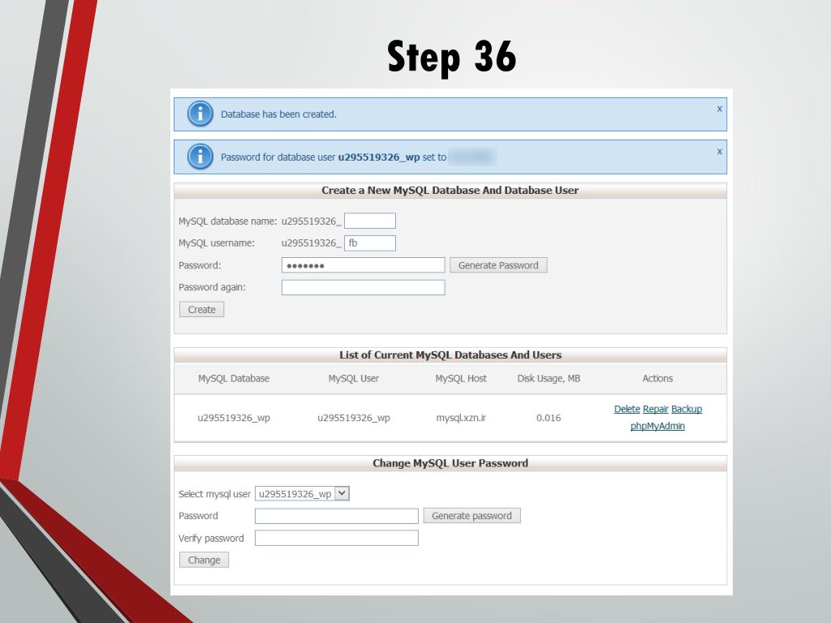The width and height of the screenshot is (831, 623).
Task: Click the 'Generate password' button in Change section
Action: (471, 516)
